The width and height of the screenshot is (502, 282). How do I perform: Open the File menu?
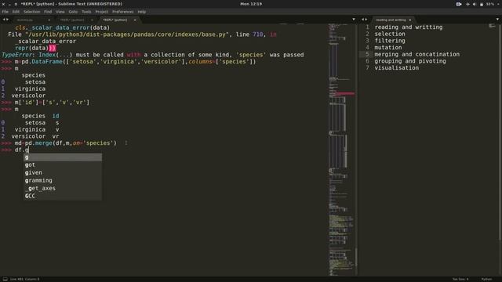(x=5, y=12)
